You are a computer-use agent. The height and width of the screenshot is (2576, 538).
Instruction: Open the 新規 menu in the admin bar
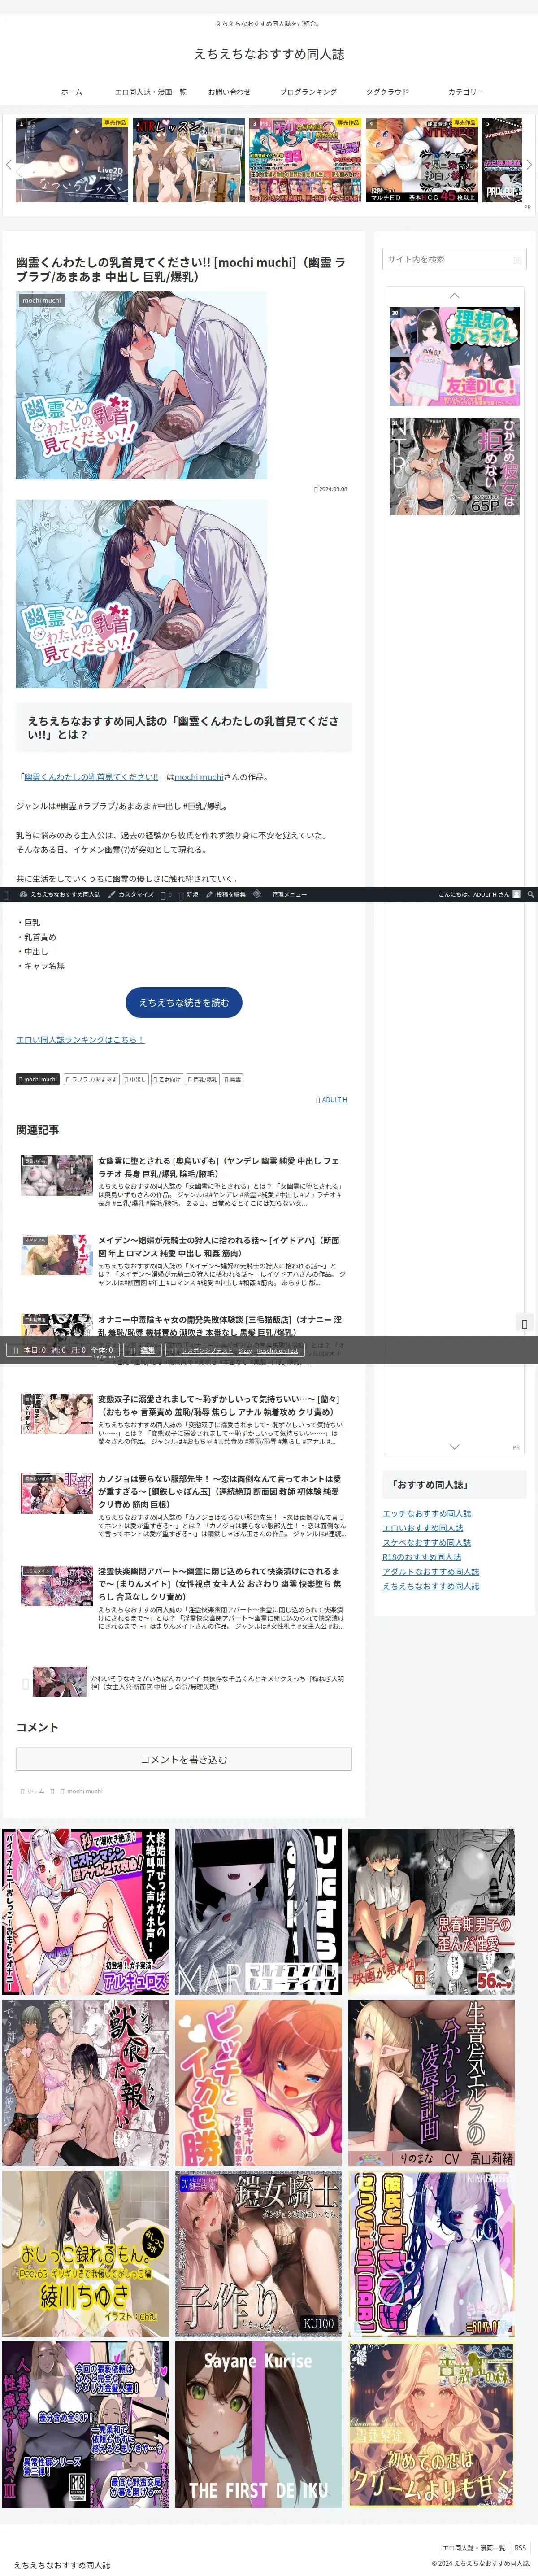[188, 894]
